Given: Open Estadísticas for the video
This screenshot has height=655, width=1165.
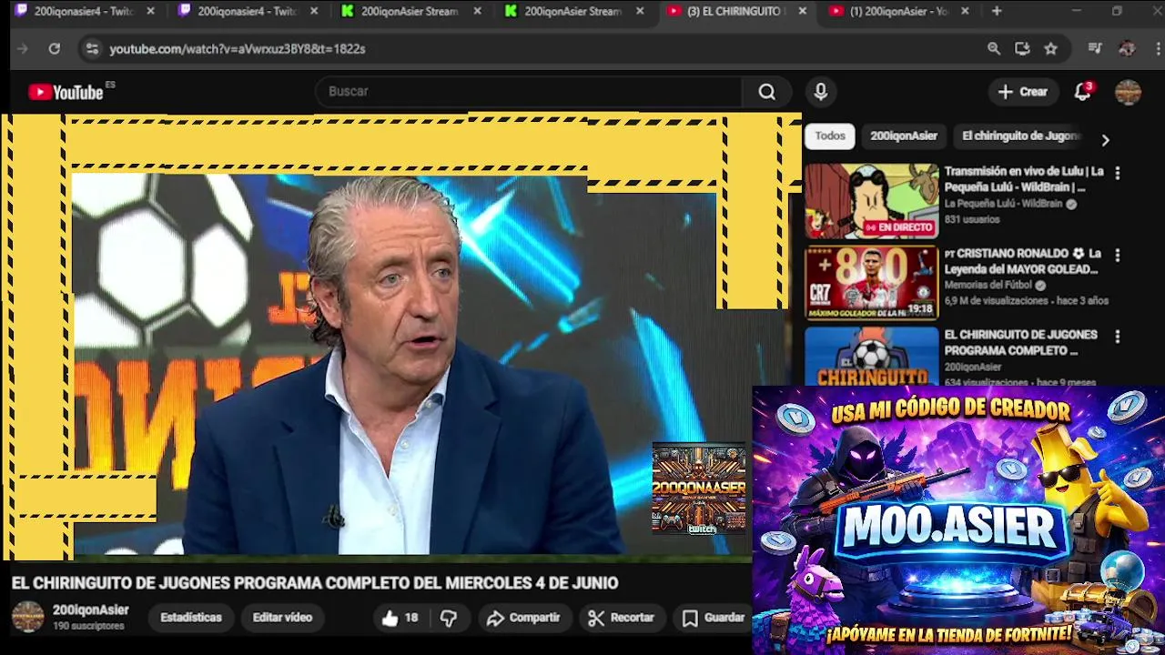Looking at the screenshot, I should point(191,618).
